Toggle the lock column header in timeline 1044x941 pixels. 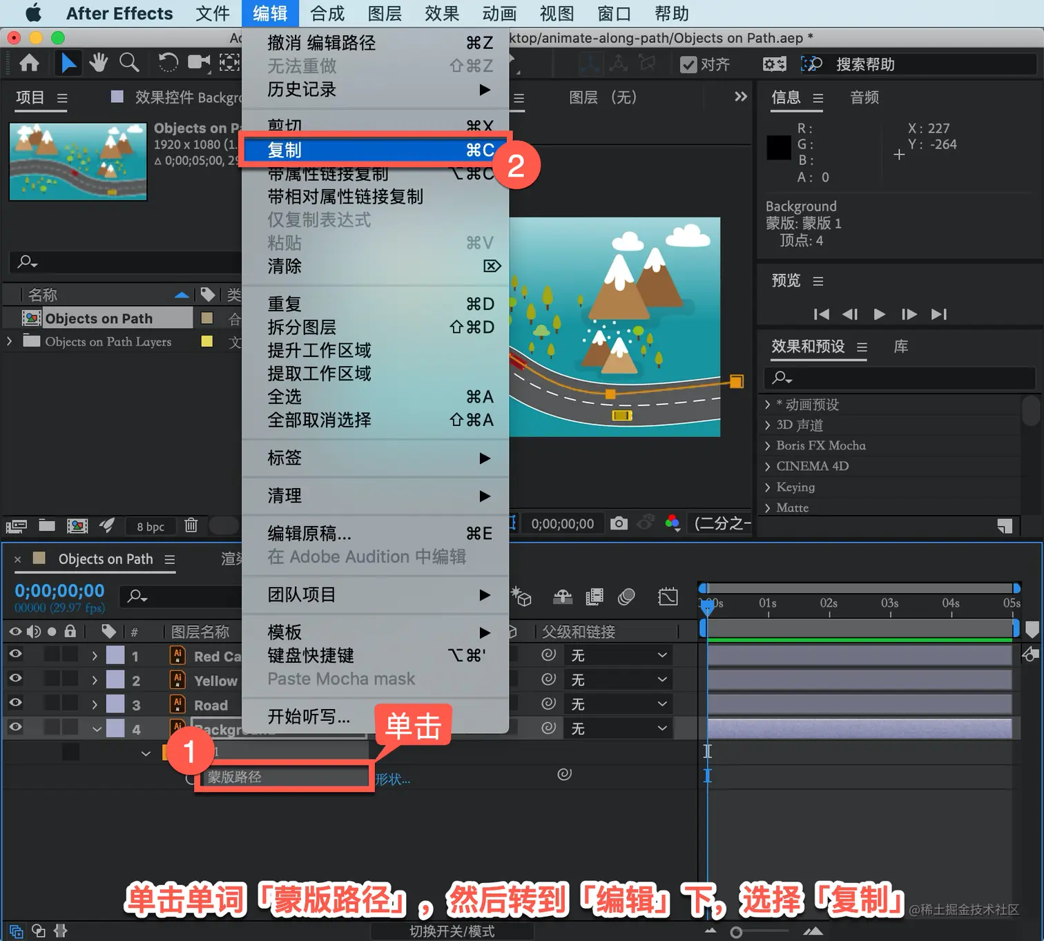[70, 631]
